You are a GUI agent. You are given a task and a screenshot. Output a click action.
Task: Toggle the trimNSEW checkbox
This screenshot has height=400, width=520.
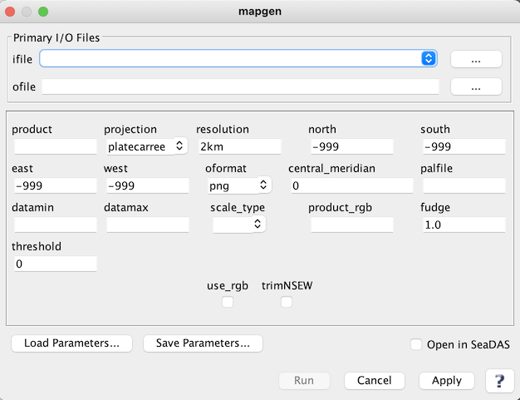point(287,302)
